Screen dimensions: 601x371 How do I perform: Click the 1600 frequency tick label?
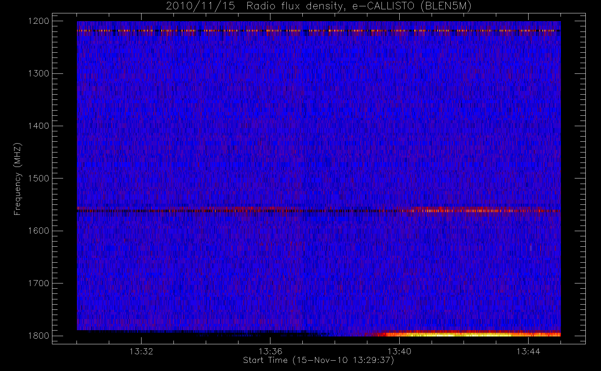point(39,231)
